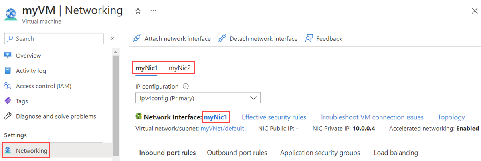This screenshot has height=161, width=481.
Task: Open Overview from the sidebar
Action: coord(28,56)
